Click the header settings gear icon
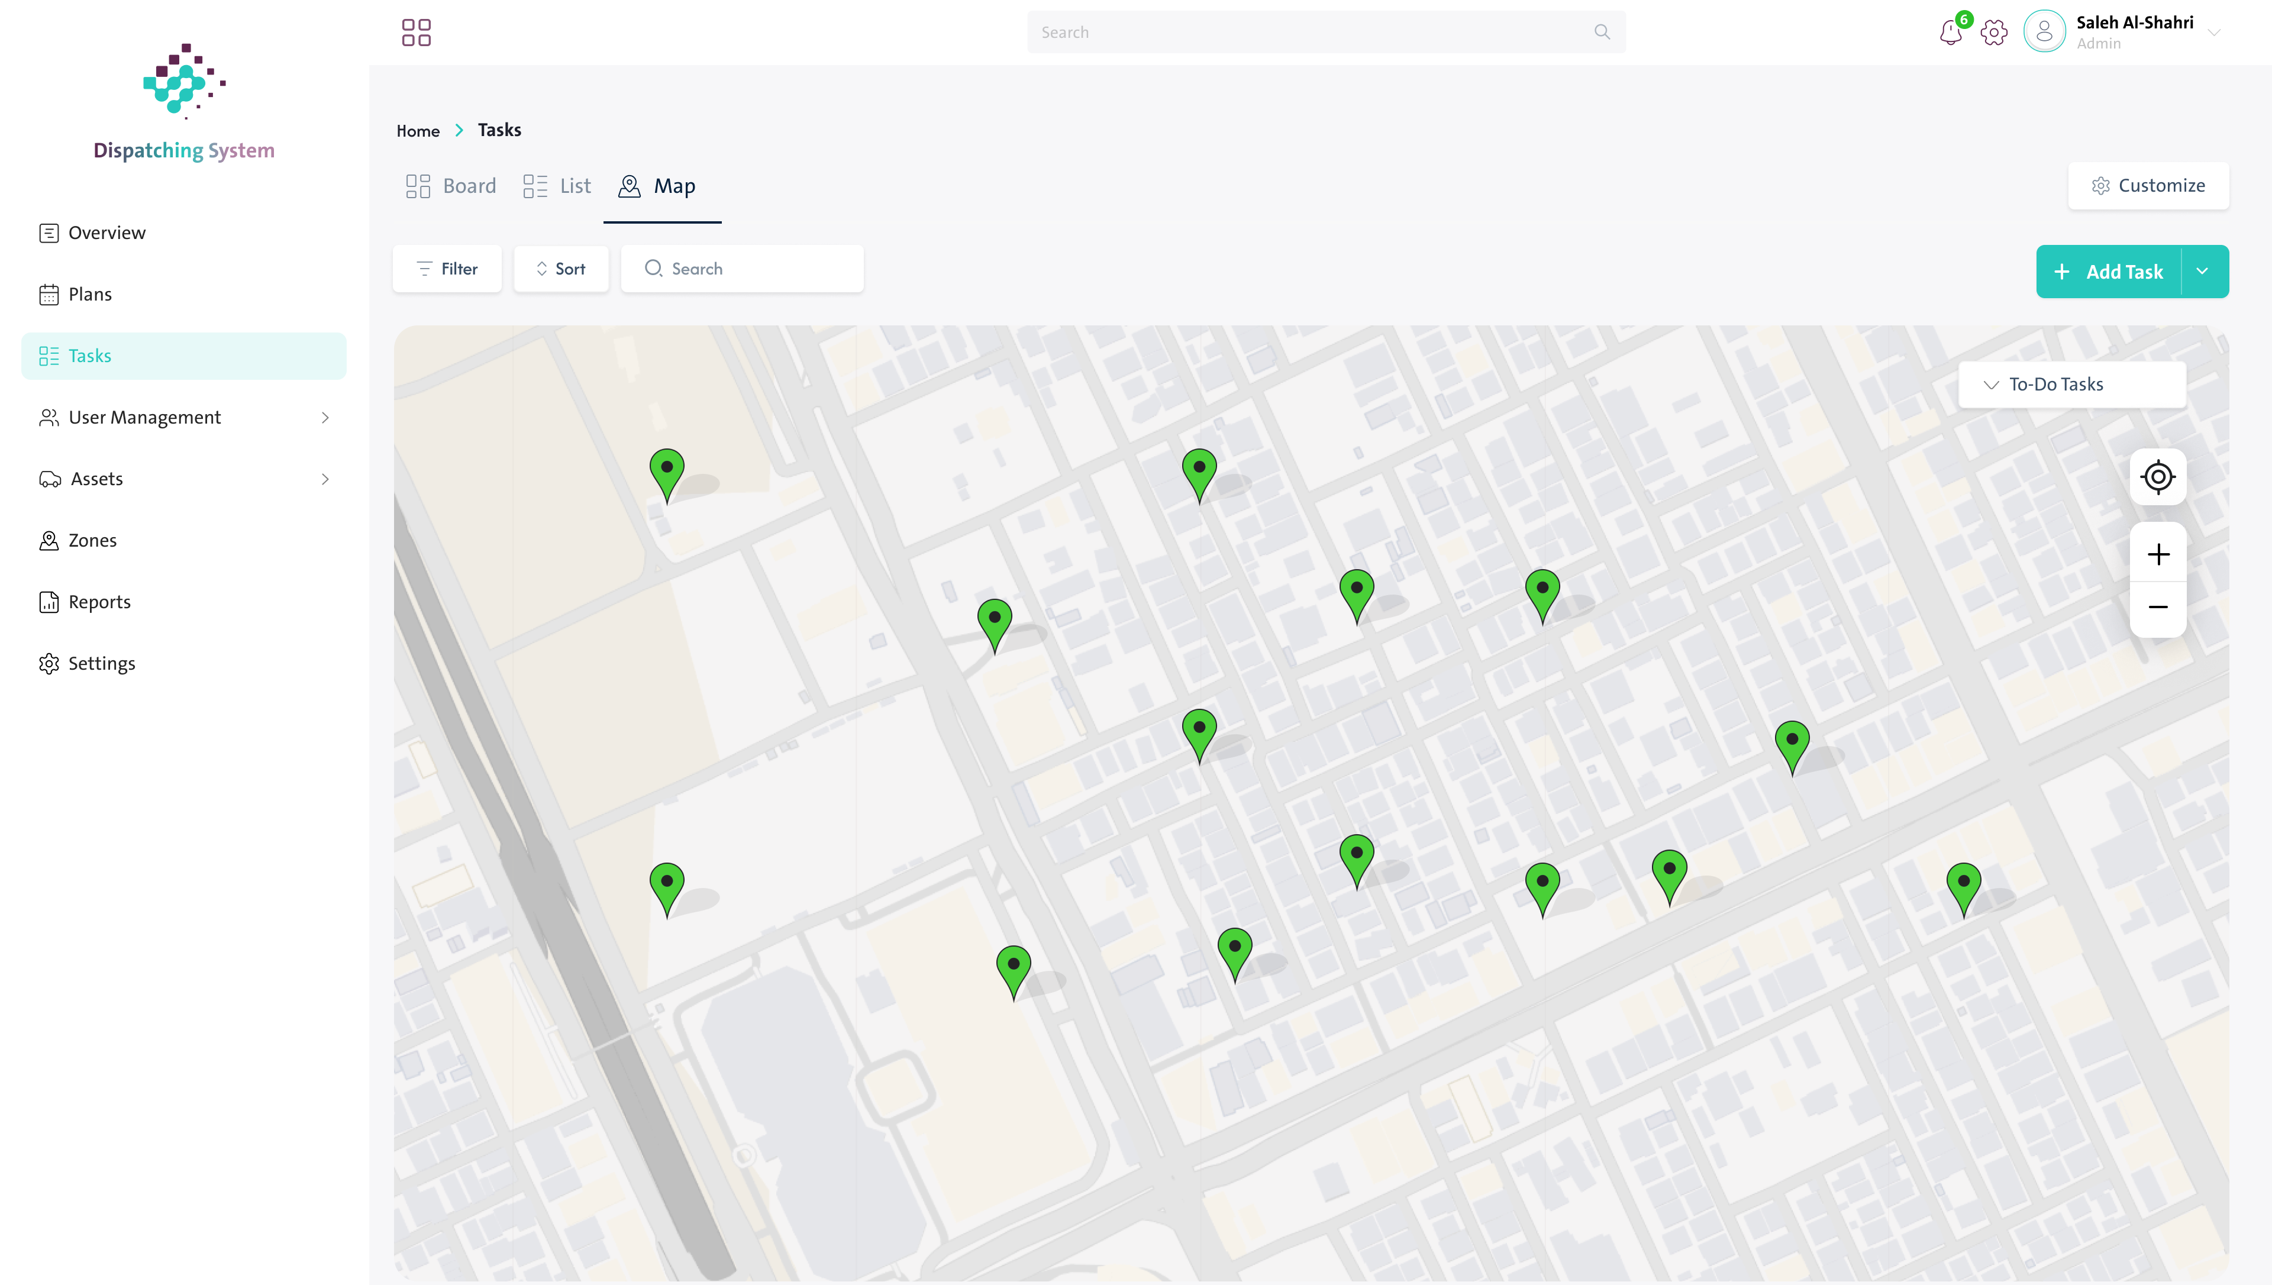 pos(1994,33)
